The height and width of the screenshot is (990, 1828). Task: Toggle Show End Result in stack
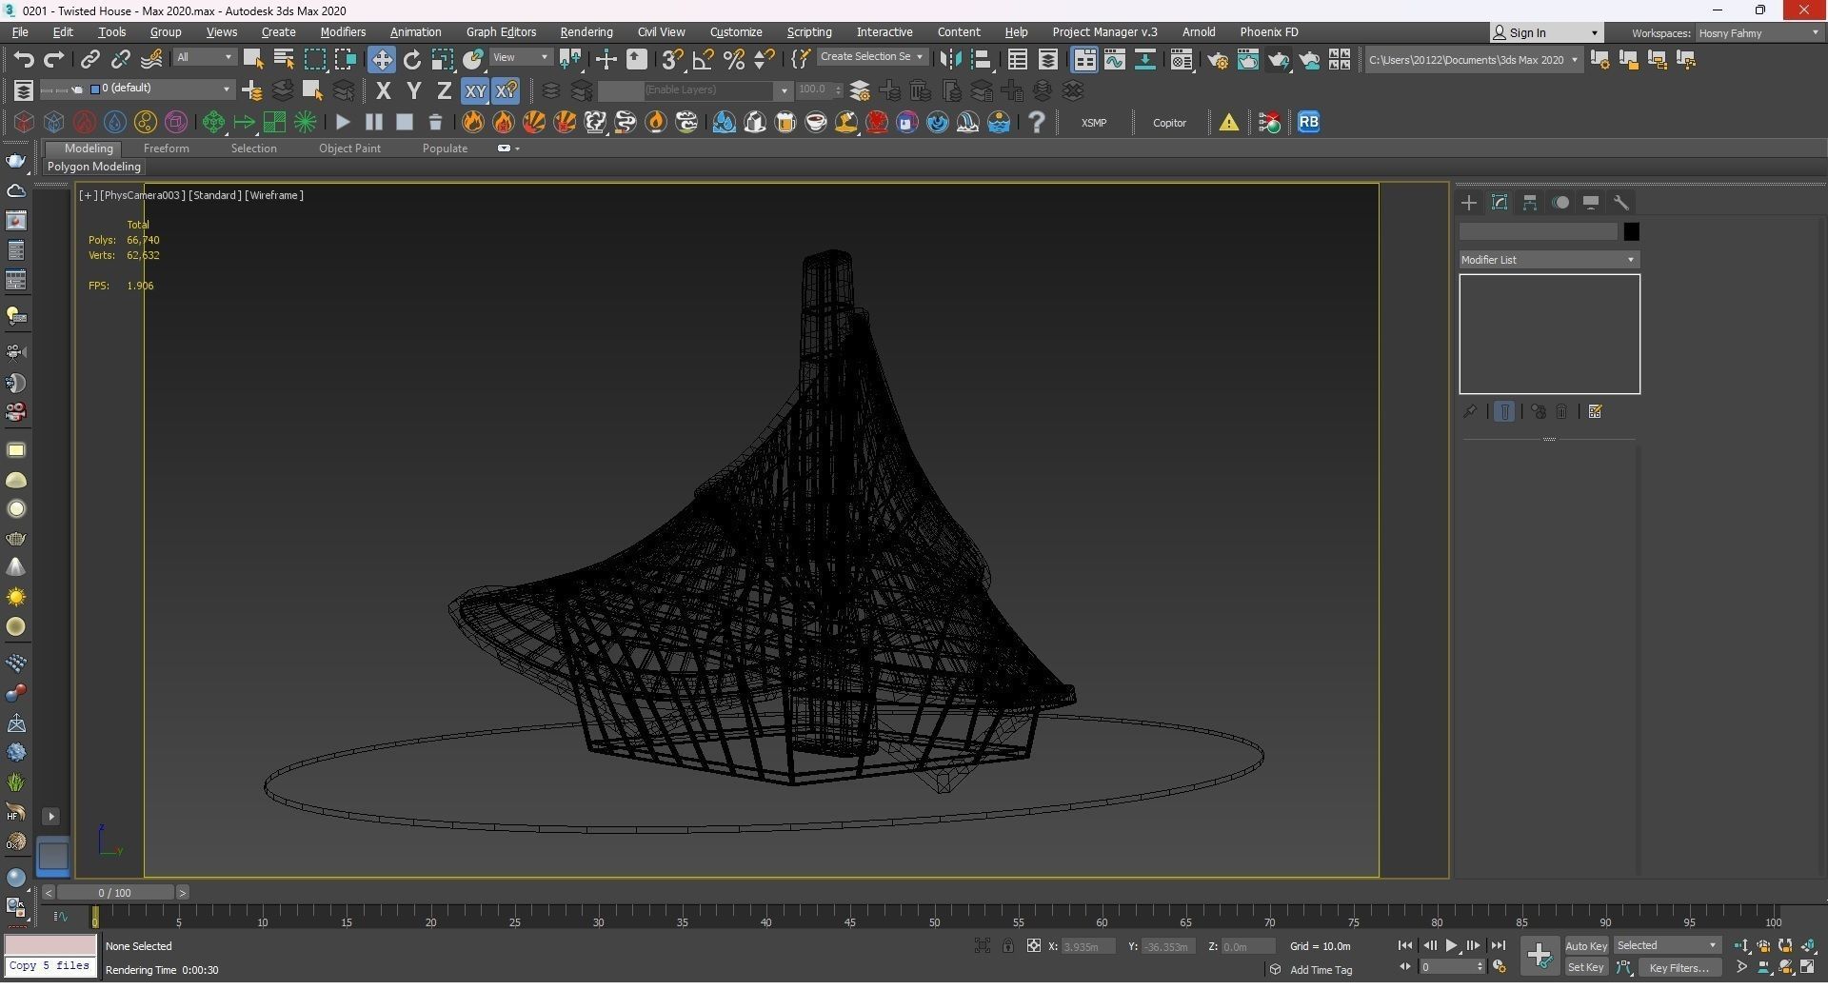[1504, 411]
